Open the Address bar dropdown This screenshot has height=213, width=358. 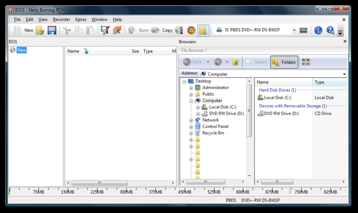344,74
